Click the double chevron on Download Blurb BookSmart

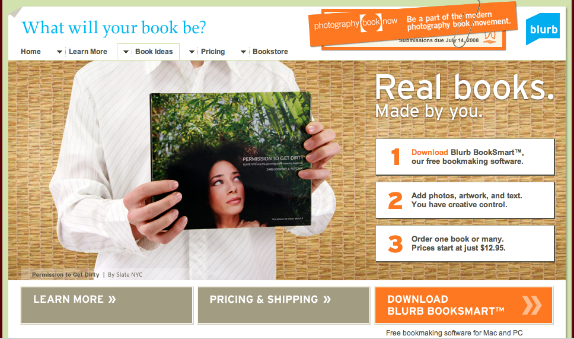coord(532,305)
